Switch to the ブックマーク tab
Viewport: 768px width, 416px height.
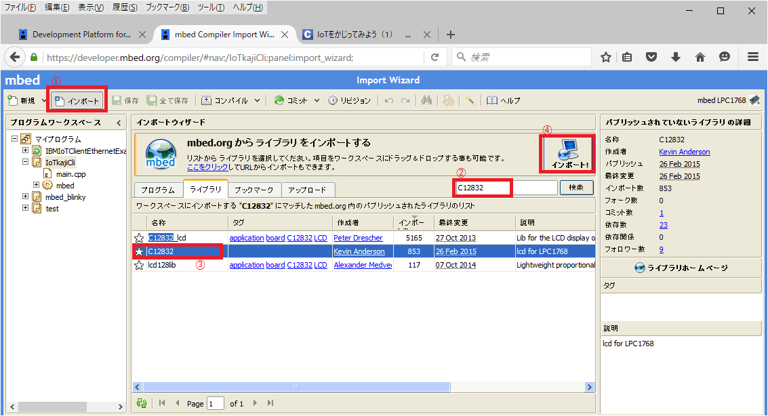point(254,190)
